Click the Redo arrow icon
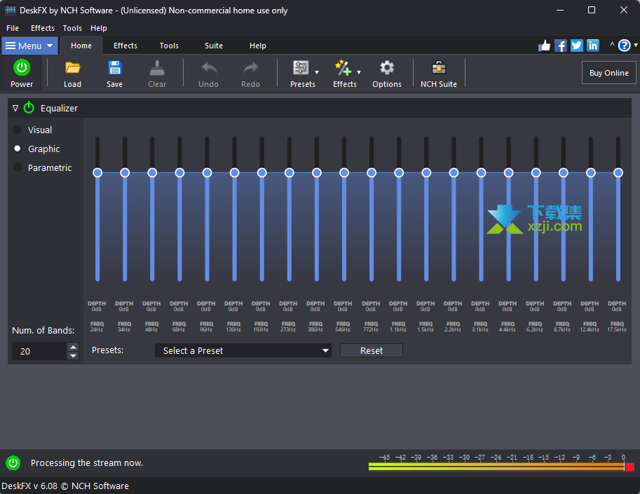This screenshot has height=494, width=640. 251,68
